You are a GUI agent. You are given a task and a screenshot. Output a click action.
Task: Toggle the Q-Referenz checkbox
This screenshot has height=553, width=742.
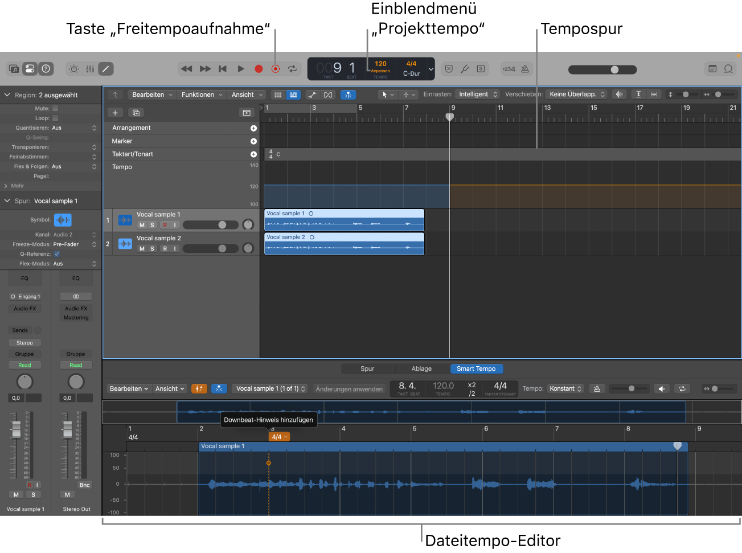[57, 254]
